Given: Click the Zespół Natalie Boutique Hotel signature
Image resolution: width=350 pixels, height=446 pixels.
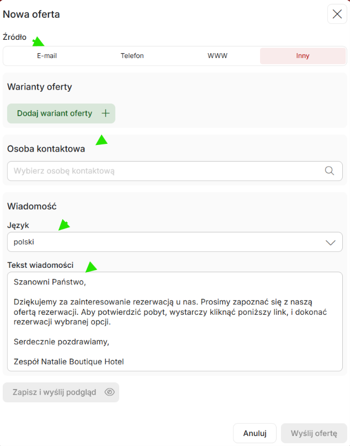Looking at the screenshot, I should click(x=68, y=361).
